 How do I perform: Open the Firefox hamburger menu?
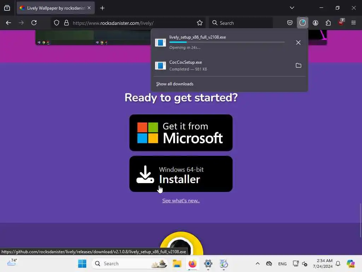click(354, 23)
